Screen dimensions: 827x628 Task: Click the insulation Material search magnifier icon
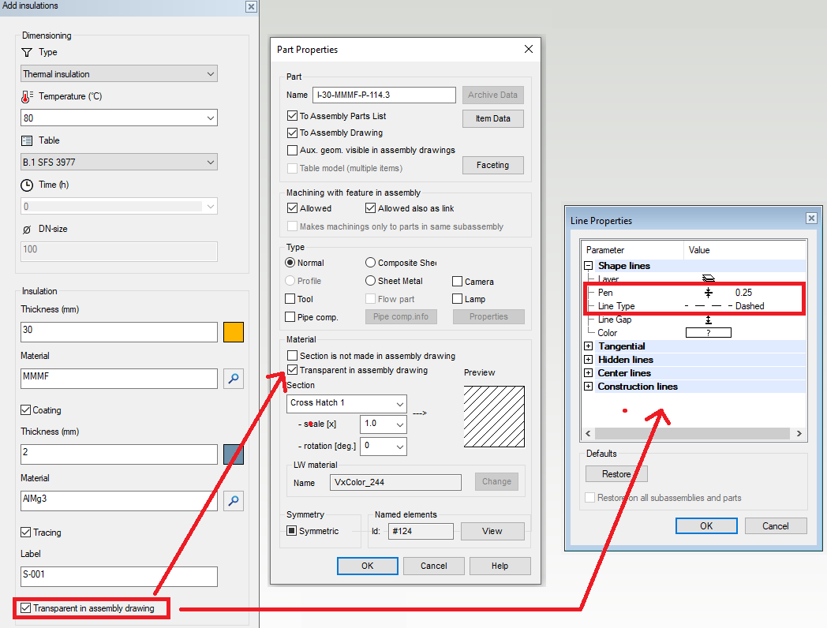234,379
